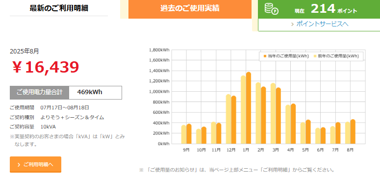Select the 2月 previous-year usage bar

click(258, 113)
